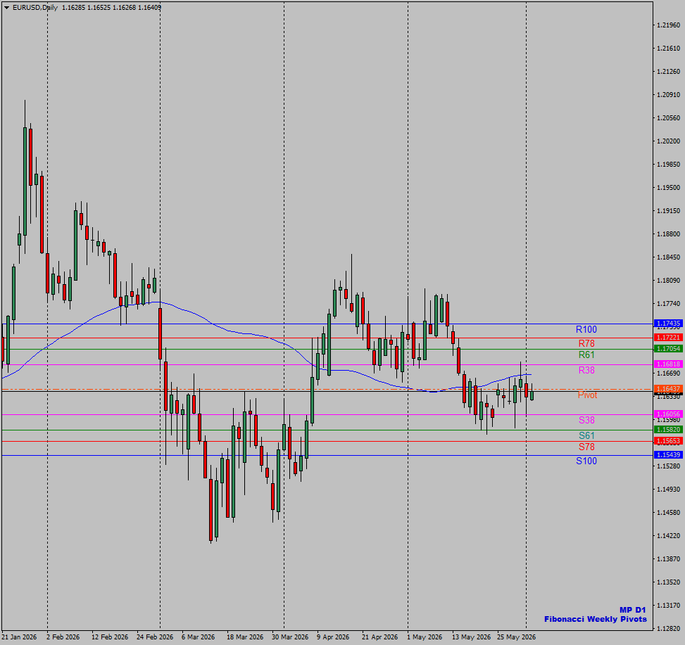Click the 1.15653 red price tag
The image size is (685, 645).
[x=668, y=441]
